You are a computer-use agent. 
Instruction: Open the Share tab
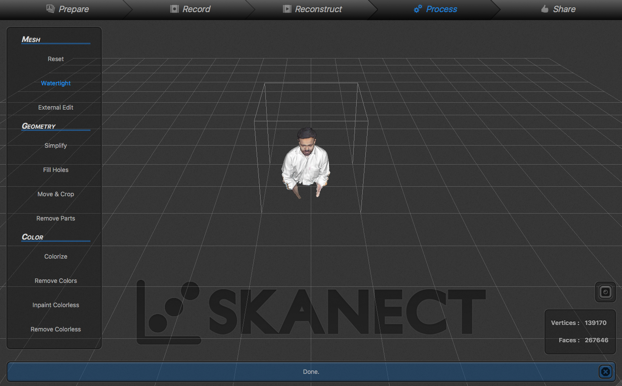pyautogui.click(x=558, y=9)
